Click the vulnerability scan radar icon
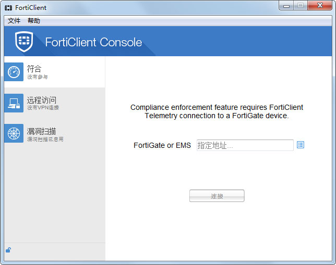The image size is (336, 265). [x=14, y=134]
